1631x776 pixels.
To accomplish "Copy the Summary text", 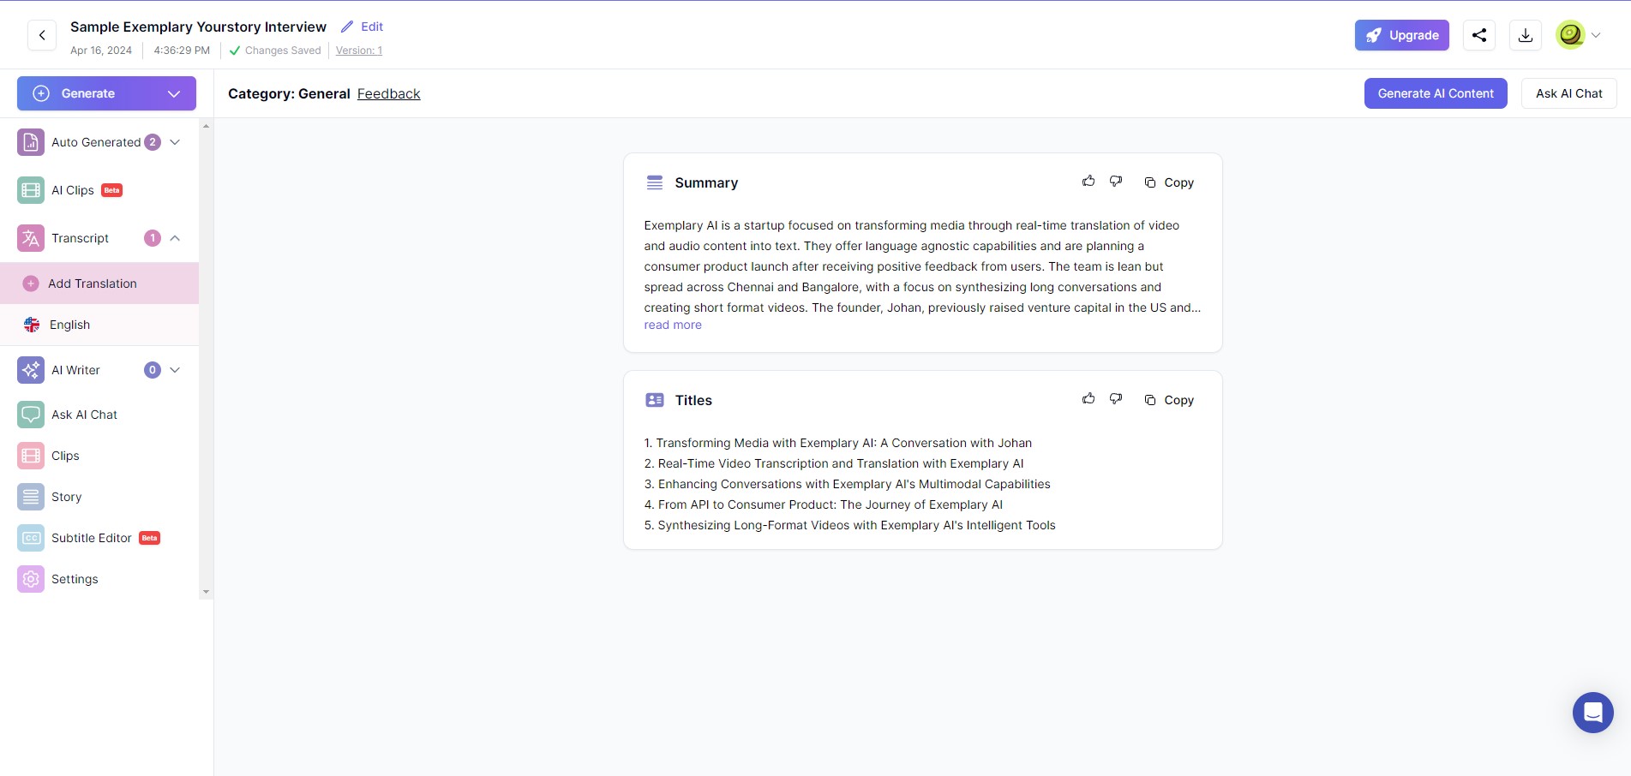I will pyautogui.click(x=1169, y=182).
